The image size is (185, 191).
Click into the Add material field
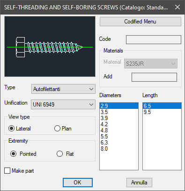pos(154,77)
